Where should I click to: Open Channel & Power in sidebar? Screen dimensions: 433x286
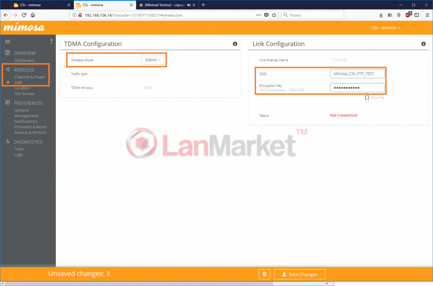pos(30,77)
